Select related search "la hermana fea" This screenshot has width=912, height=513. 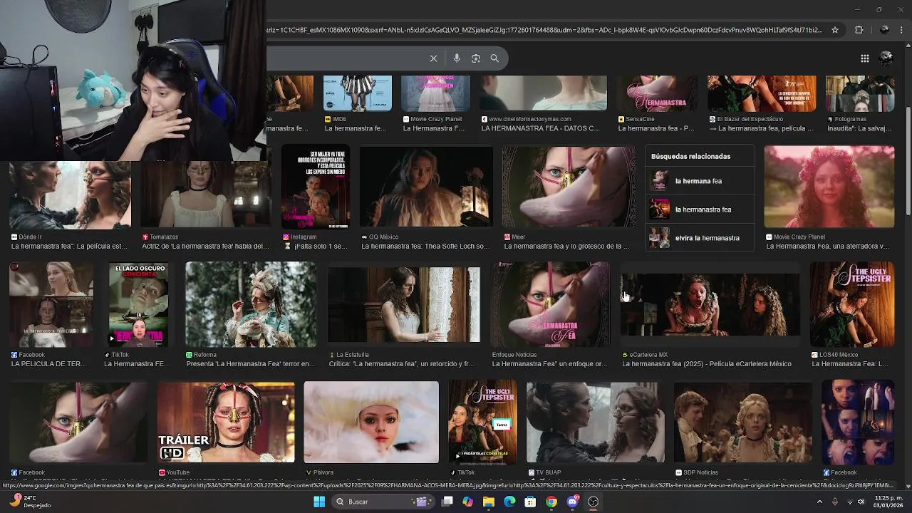pos(699,181)
